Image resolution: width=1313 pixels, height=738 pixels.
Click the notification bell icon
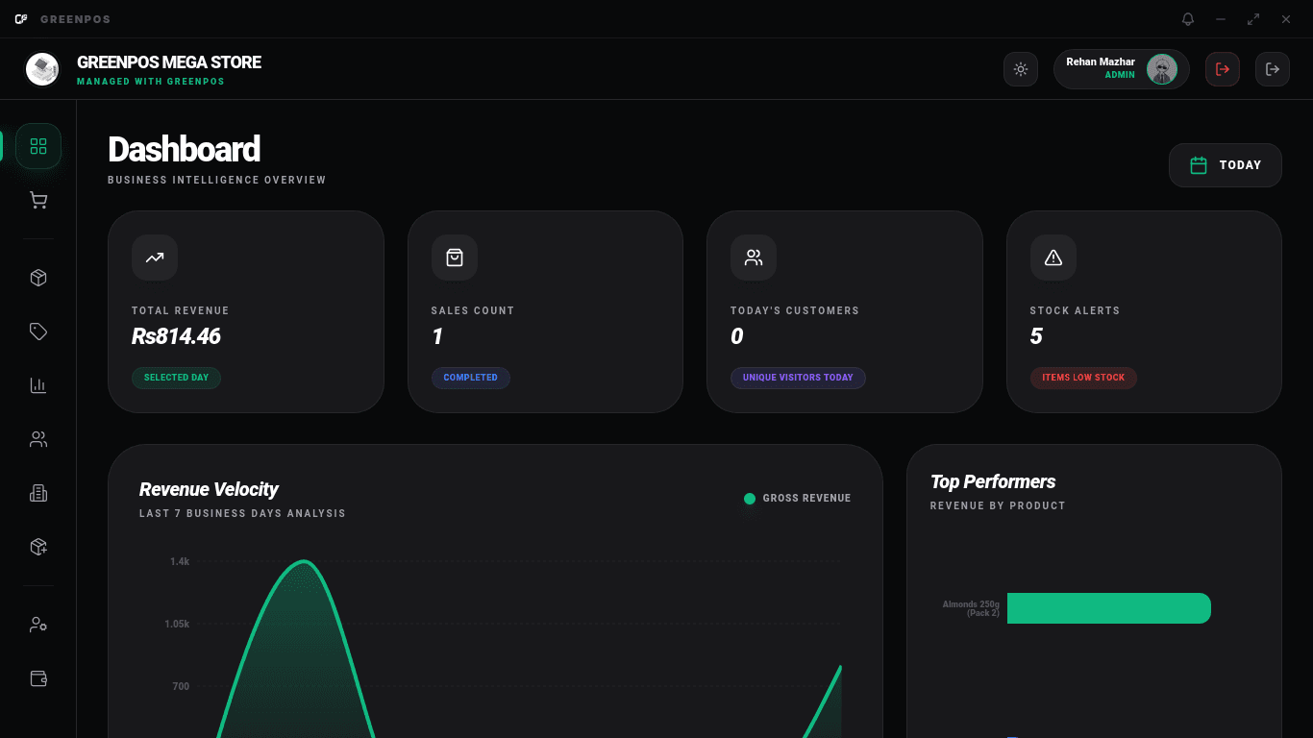tap(1188, 19)
